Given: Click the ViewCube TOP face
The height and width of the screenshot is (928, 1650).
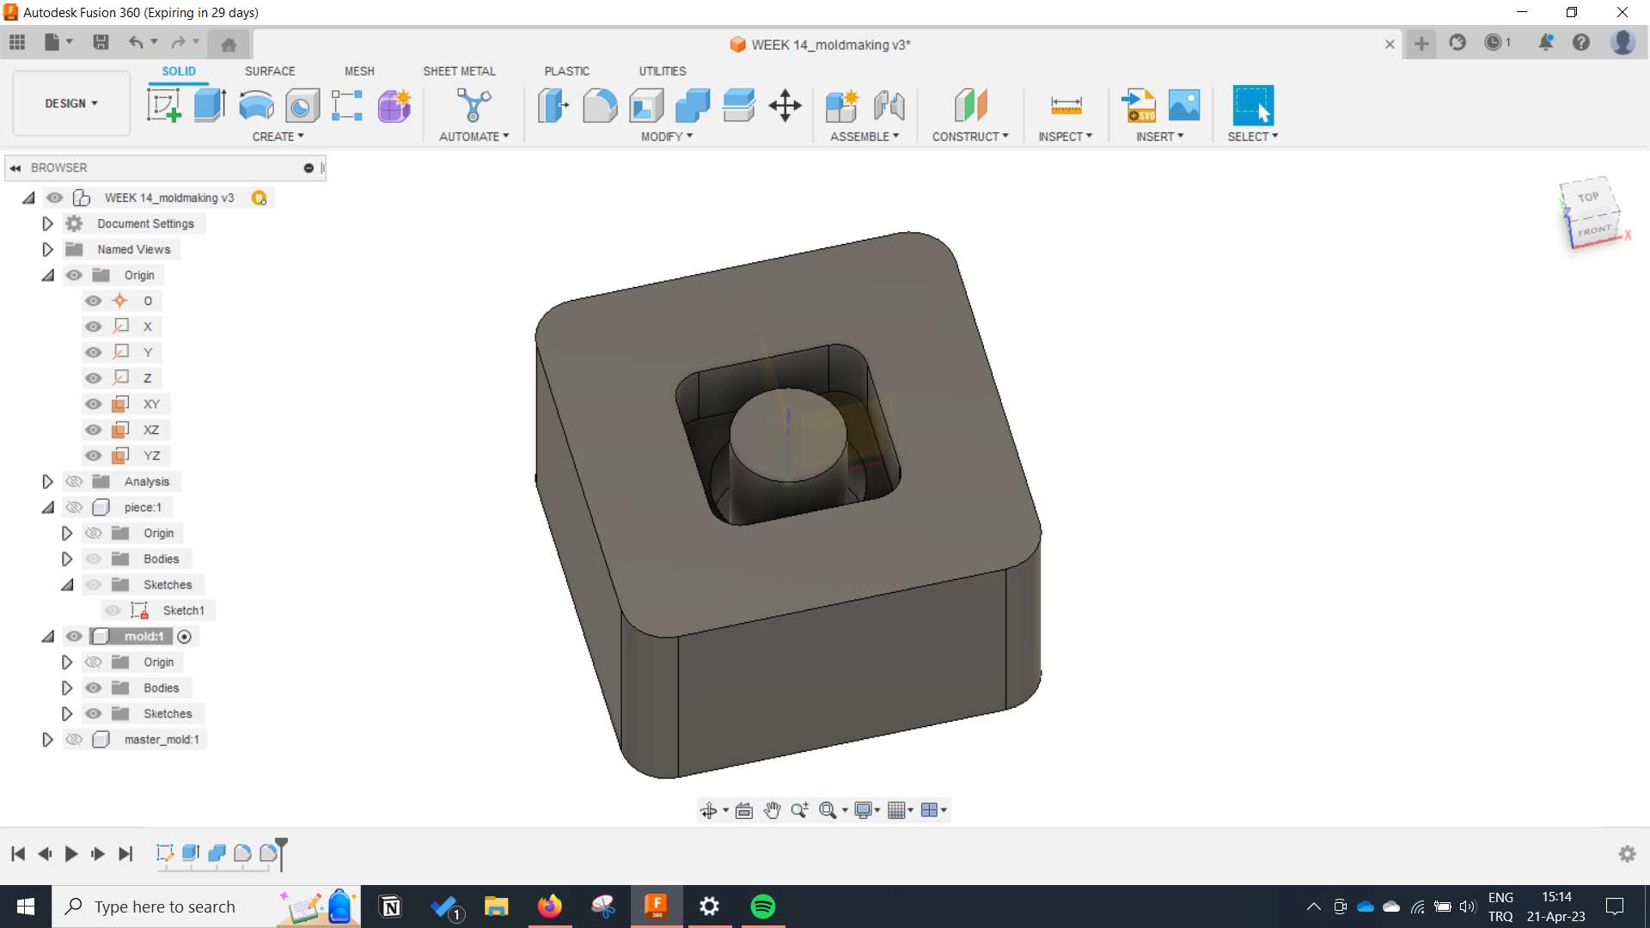Looking at the screenshot, I should [1588, 197].
